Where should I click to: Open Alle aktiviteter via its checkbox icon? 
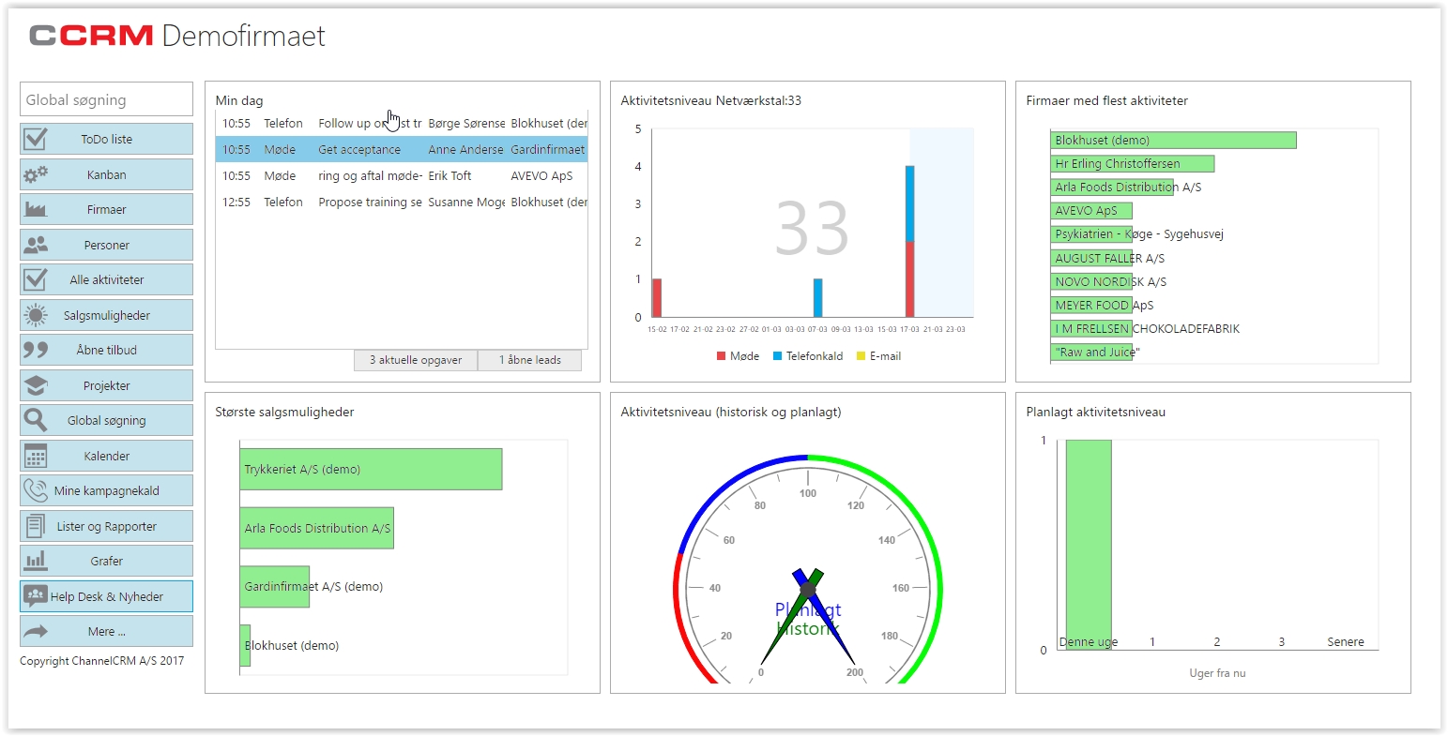36,279
